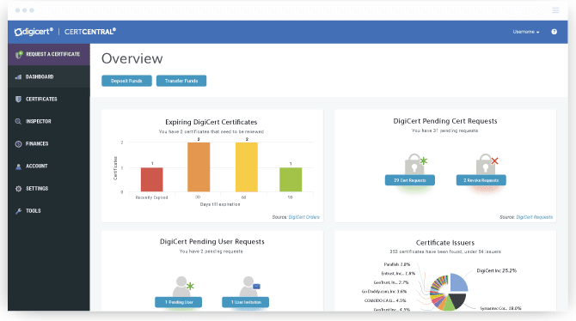
Task: Open the hamburger menu at top right
Action: tap(555, 10)
